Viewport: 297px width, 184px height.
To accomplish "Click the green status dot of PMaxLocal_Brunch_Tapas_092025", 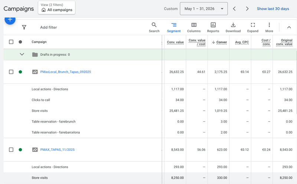I will [20, 72].
